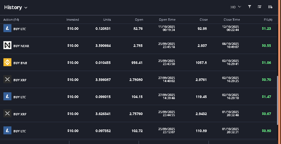
Task: Click the vertical scrollbar thumb
Action: (278, 100)
